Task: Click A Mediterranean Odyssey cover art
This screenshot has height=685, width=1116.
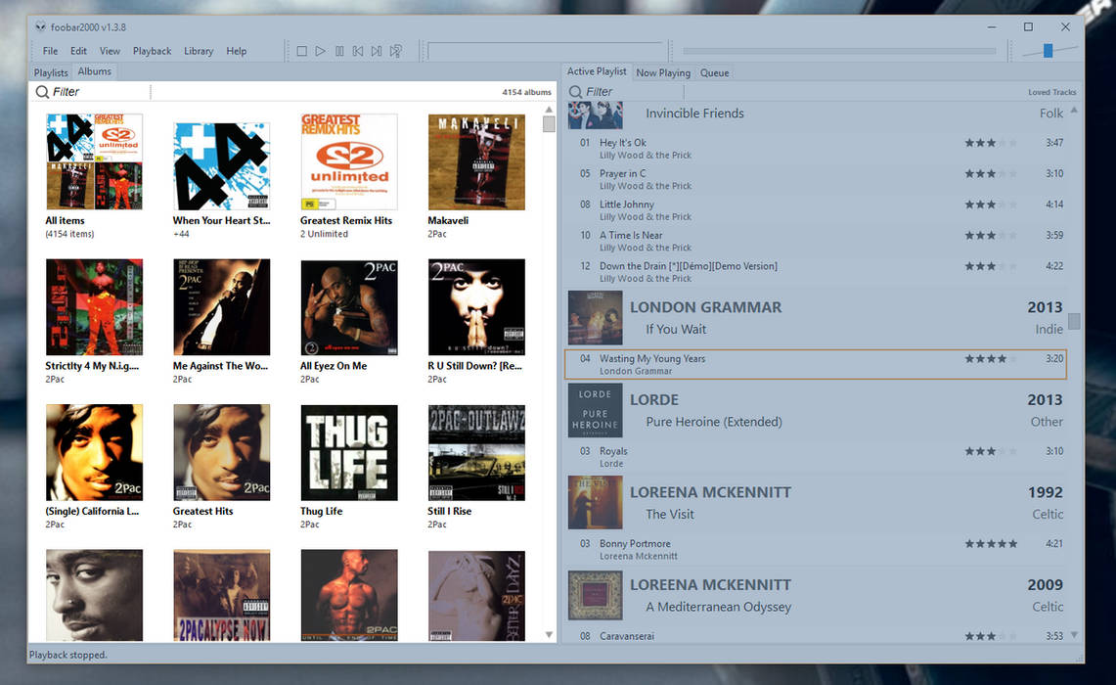Action: click(x=595, y=595)
